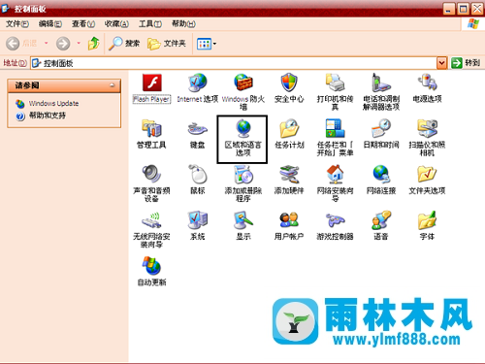Screen dimensions: 485x364
Task: Click the Back (后退) toolbar button
Action: tap(22, 44)
